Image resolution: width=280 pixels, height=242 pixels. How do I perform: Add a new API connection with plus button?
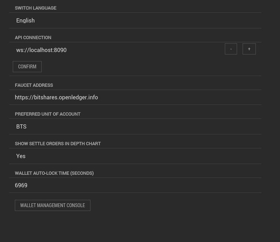pos(249,49)
